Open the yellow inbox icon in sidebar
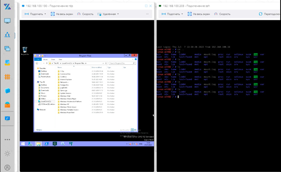281x172 pixels. click(x=7, y=63)
